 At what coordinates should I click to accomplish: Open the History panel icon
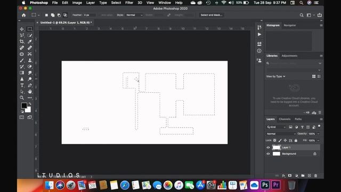(x=259, y=27)
